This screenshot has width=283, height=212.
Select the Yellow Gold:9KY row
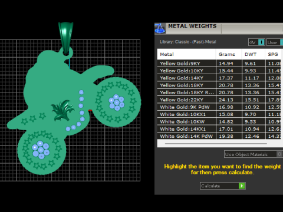tap(220, 64)
